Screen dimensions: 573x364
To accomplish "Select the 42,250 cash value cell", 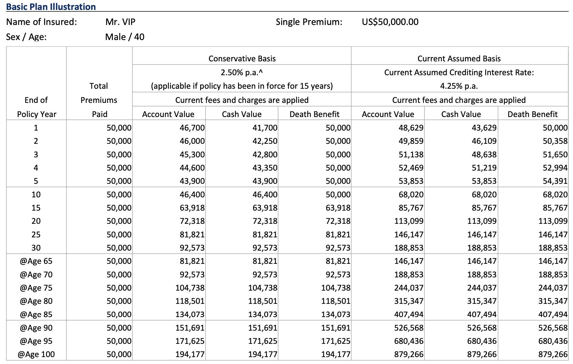I will [265, 141].
